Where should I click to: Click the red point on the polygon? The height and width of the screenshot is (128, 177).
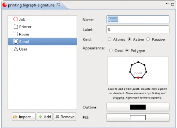(x=138, y=78)
